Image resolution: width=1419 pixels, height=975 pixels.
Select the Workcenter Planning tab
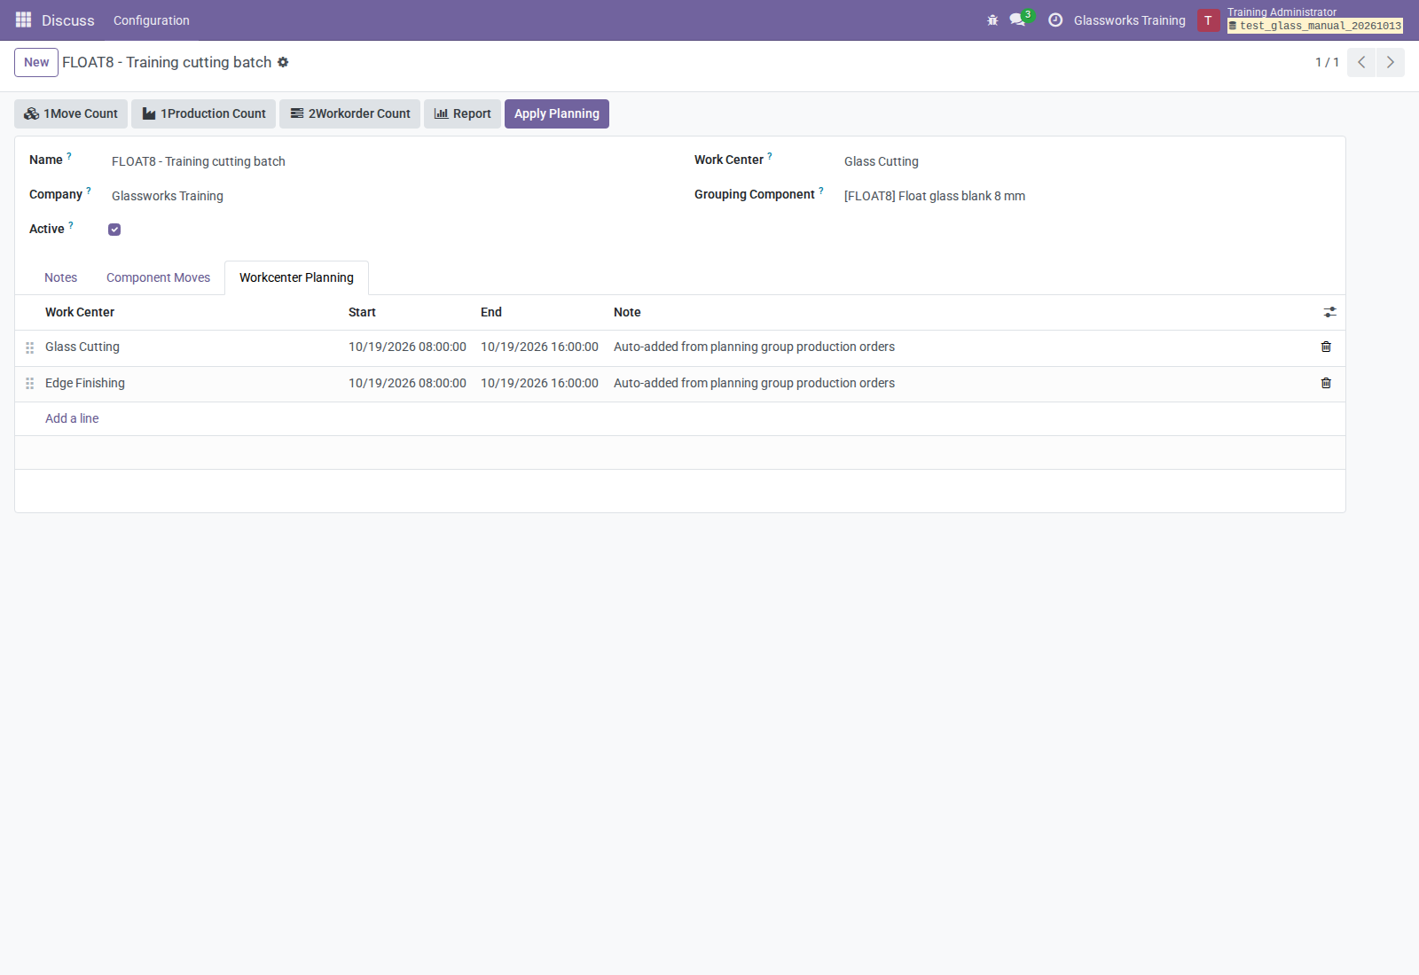click(296, 277)
